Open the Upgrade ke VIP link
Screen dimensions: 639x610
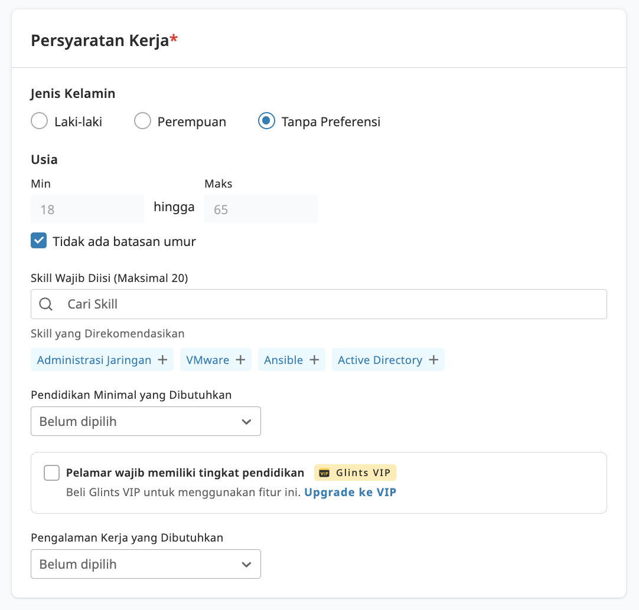coord(350,491)
